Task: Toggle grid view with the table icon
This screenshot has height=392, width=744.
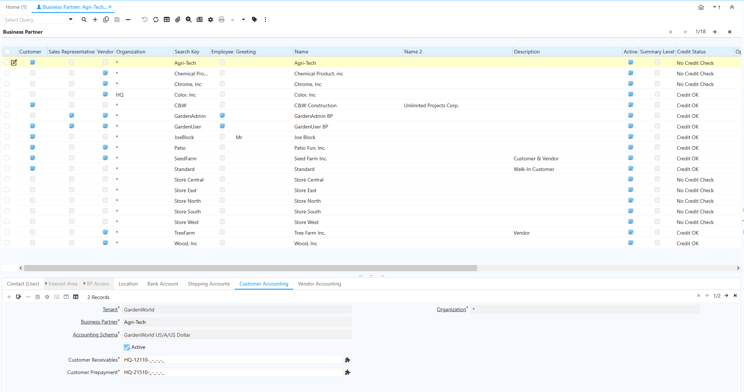Action: [167, 20]
